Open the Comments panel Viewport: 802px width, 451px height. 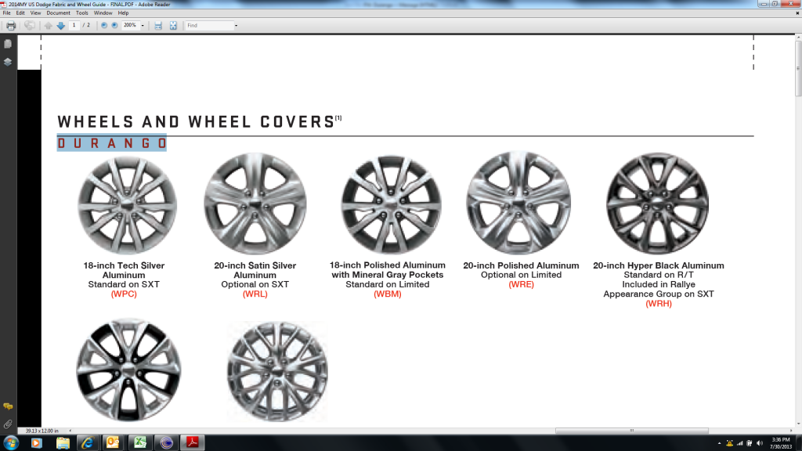coord(8,406)
